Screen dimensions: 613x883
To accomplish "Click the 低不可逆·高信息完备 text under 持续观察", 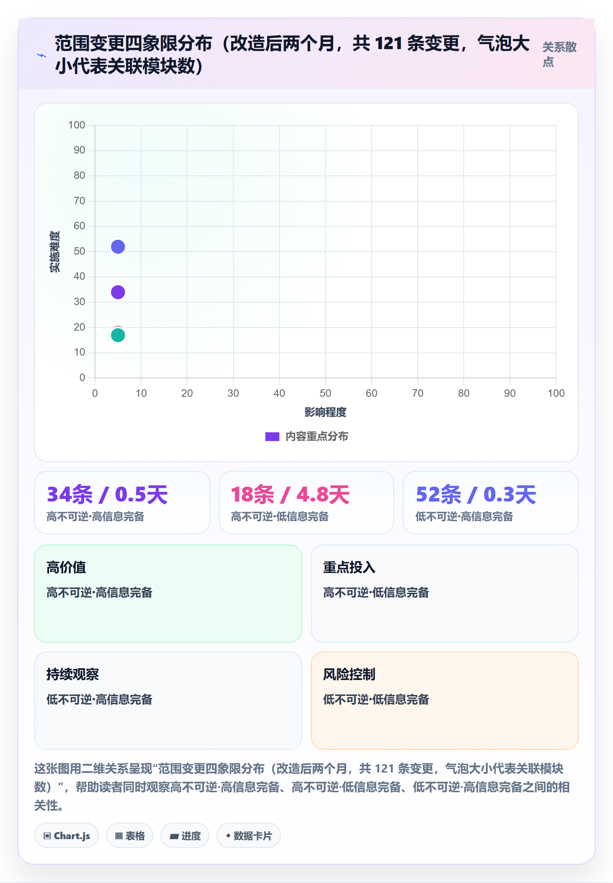I will click(99, 700).
